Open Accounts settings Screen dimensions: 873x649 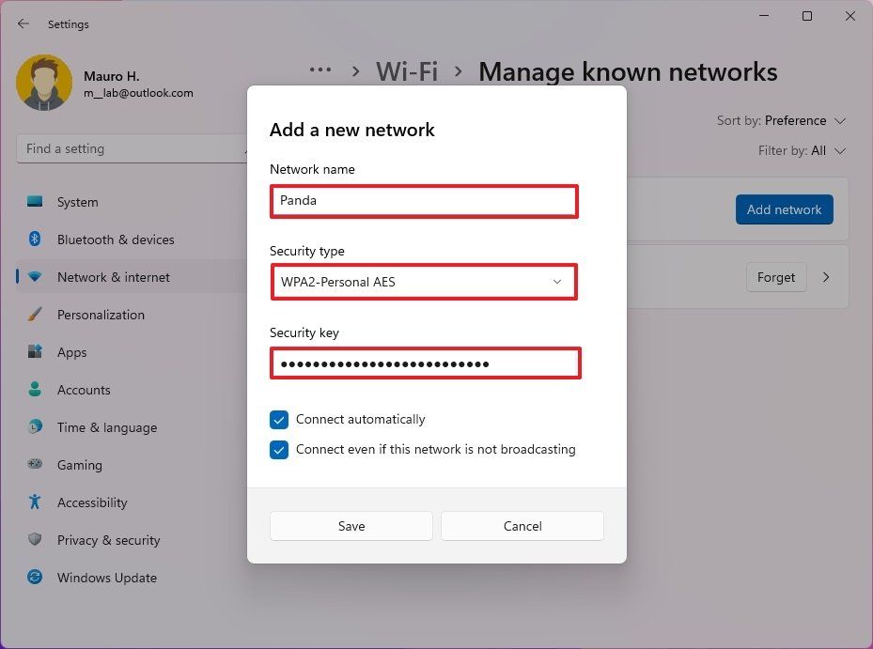point(84,390)
